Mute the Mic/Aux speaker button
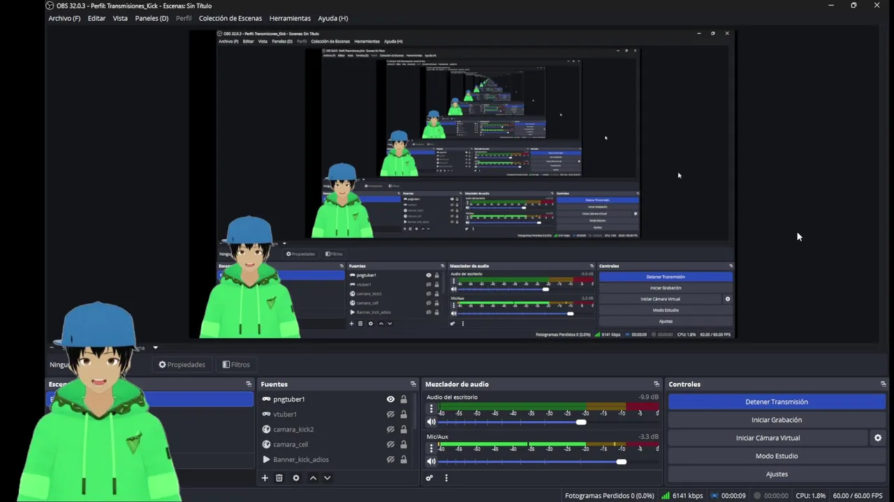The image size is (894, 502). pos(431,462)
